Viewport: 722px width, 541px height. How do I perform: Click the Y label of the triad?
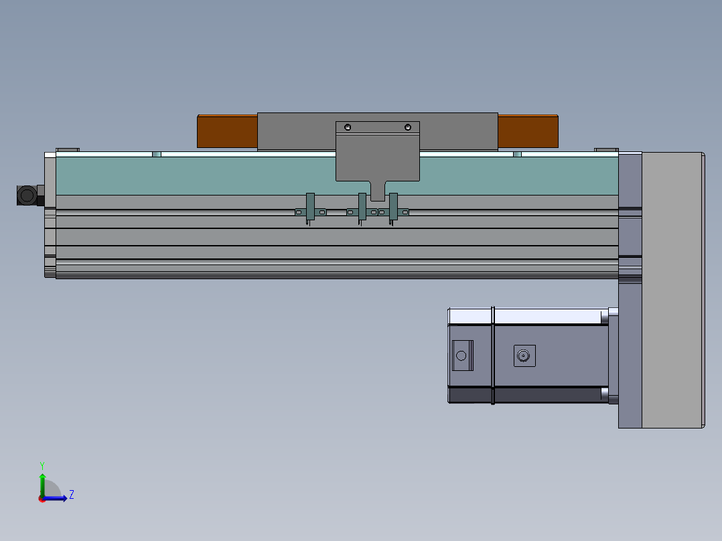42,465
